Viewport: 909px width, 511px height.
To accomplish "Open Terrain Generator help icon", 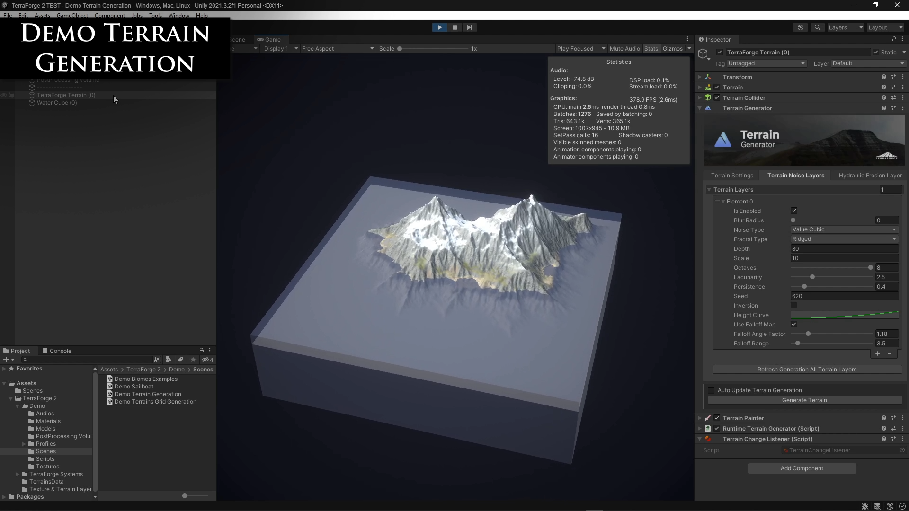I will [883, 108].
